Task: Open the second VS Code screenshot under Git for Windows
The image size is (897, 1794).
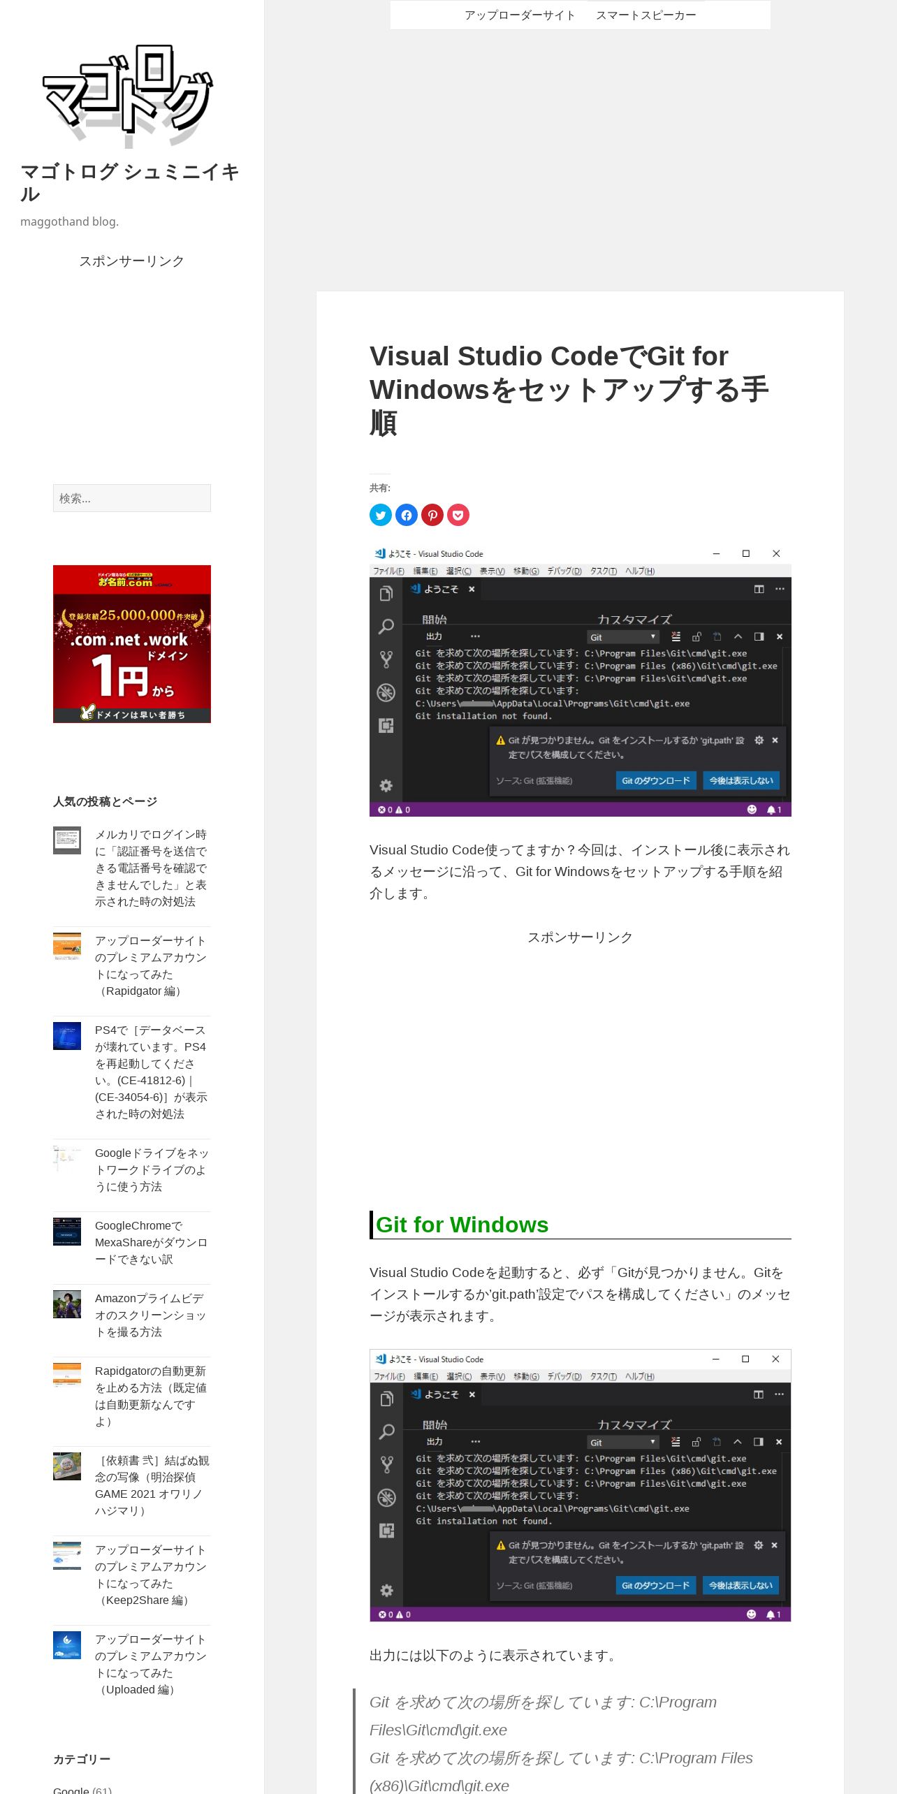Action: (x=581, y=1486)
